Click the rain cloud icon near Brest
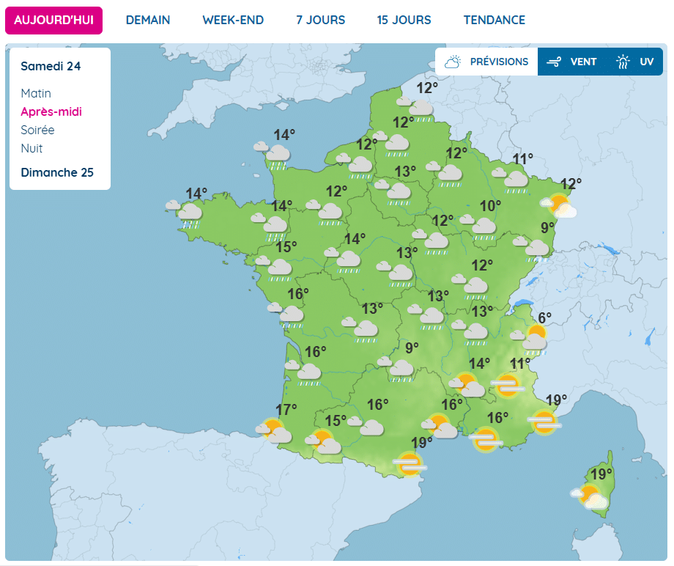The height and width of the screenshot is (566, 674). coord(185,213)
